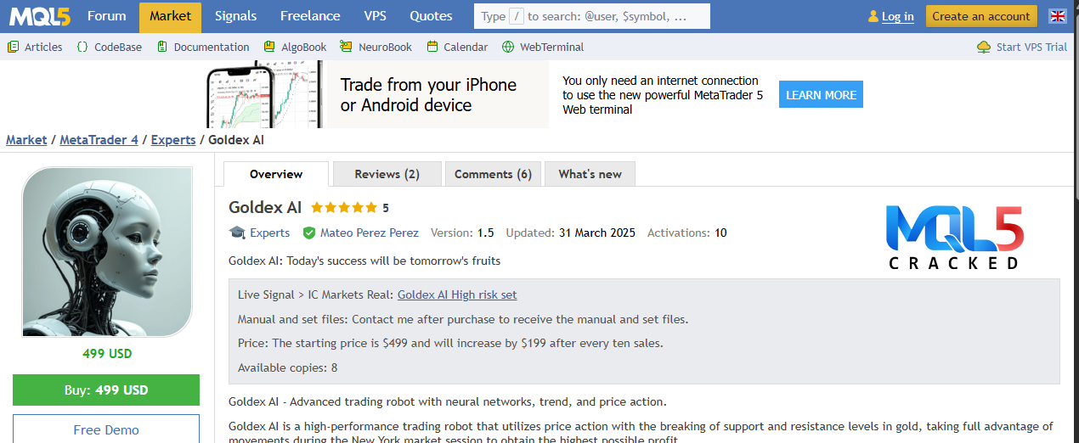The height and width of the screenshot is (443, 1079).
Task: Click the Available copies: 8 text
Action: [287, 367]
